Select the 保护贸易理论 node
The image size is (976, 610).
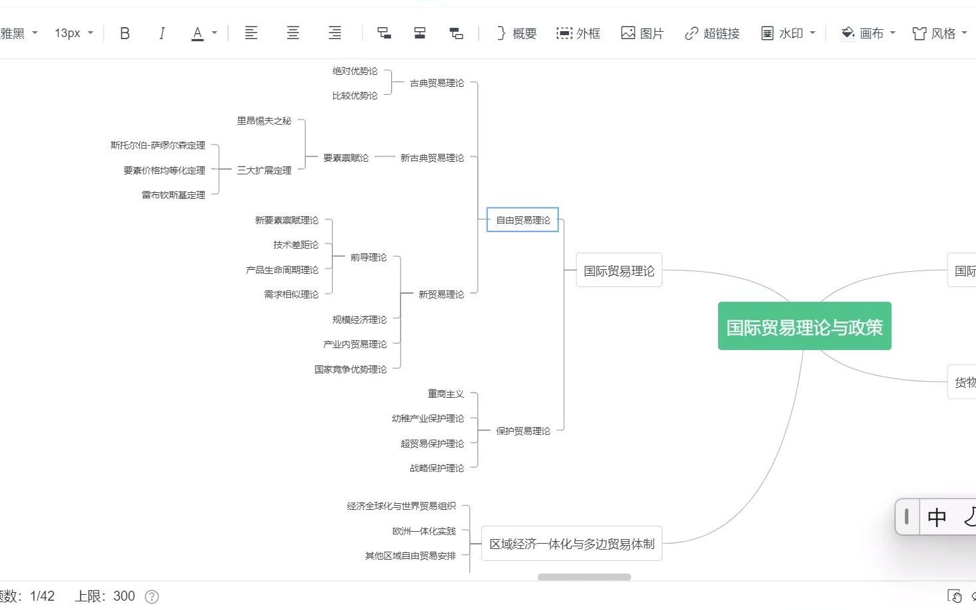[x=523, y=430]
